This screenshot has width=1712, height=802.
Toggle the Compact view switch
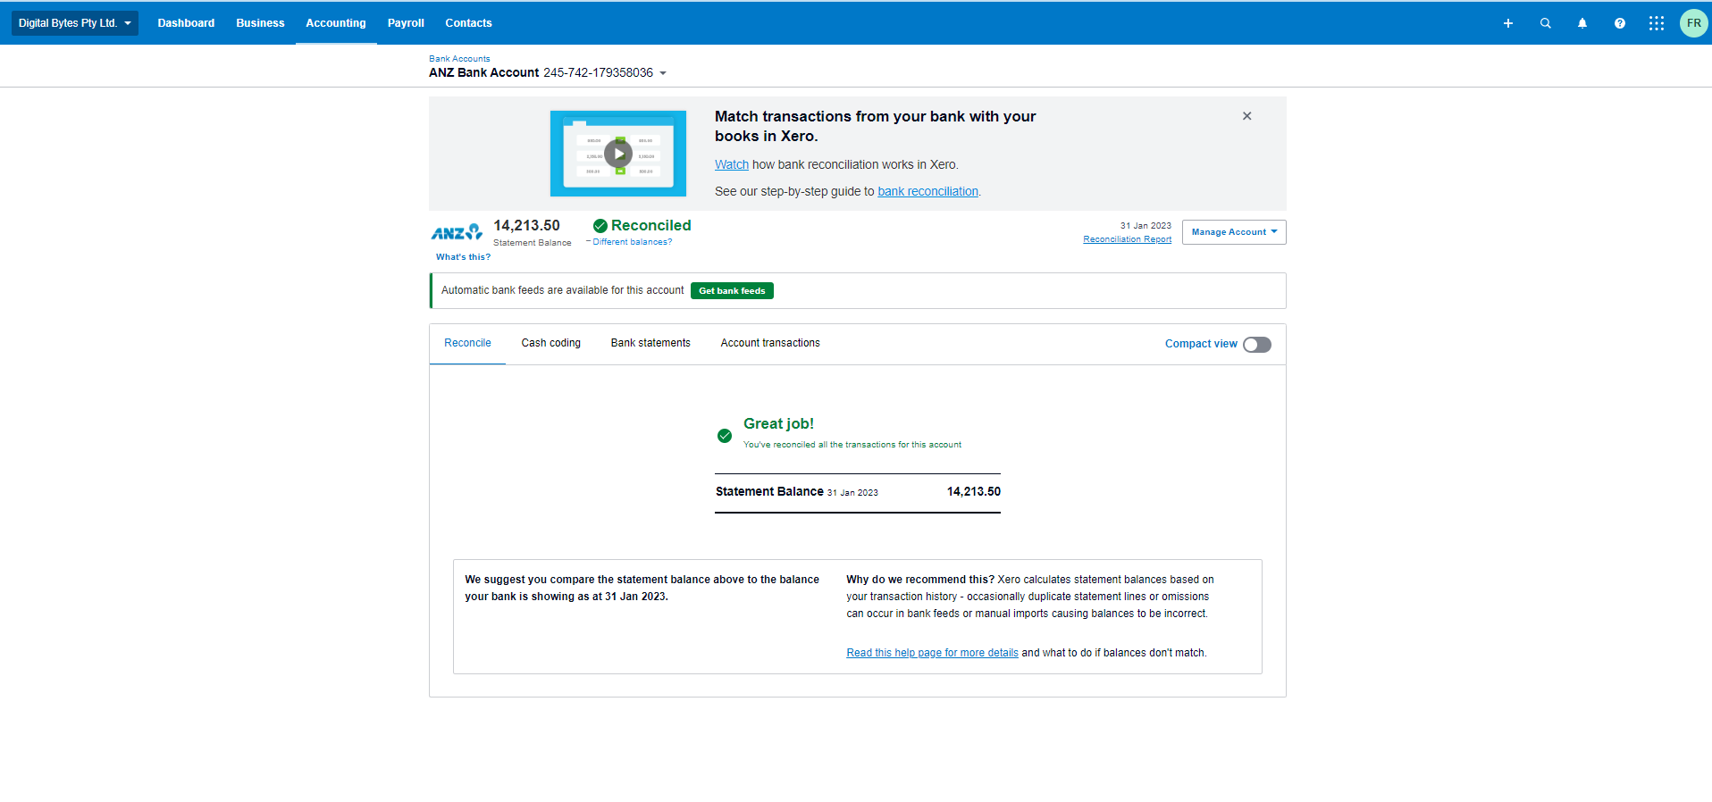(1256, 345)
